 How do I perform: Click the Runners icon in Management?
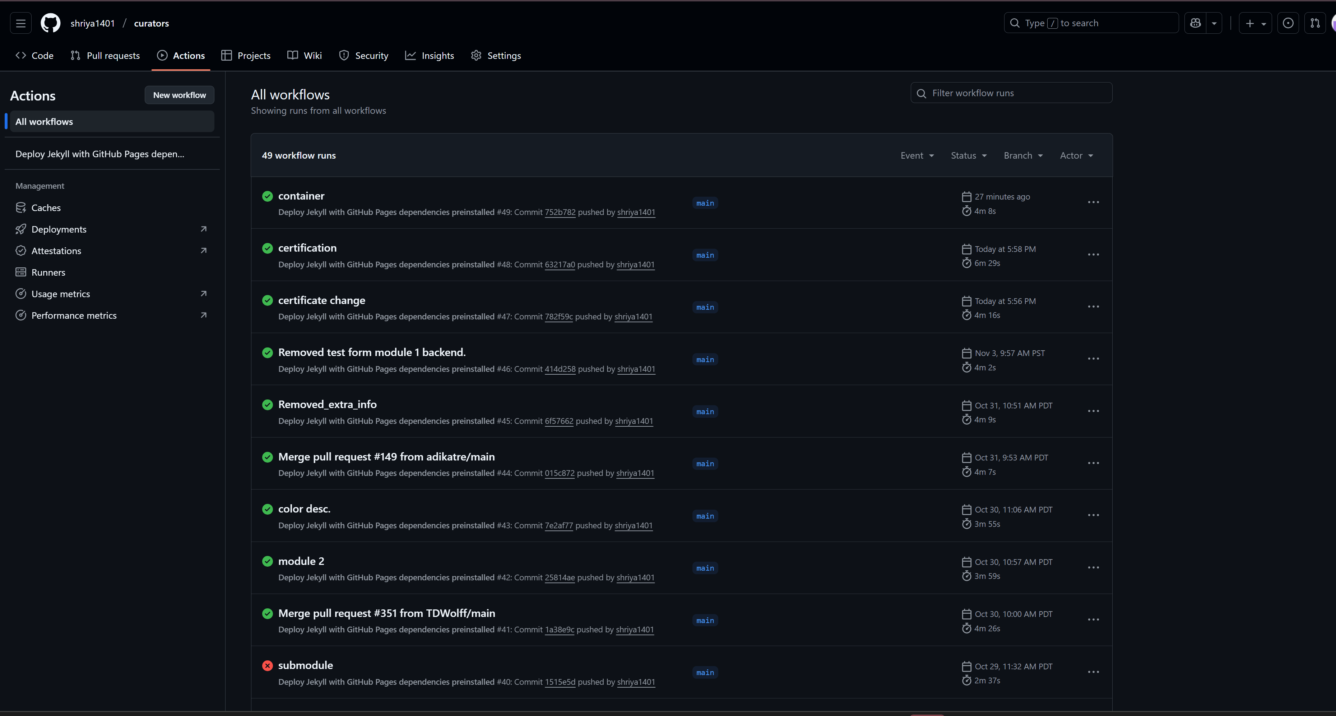(x=21, y=272)
